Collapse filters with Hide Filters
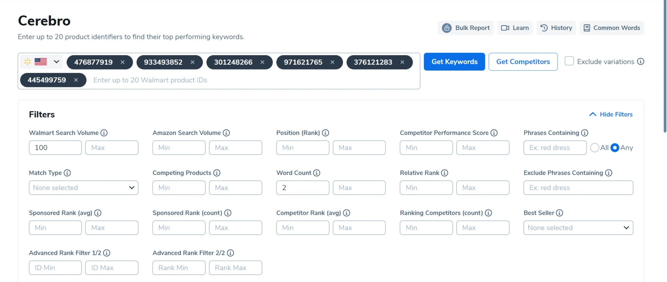This screenshot has height=282, width=667. click(611, 114)
